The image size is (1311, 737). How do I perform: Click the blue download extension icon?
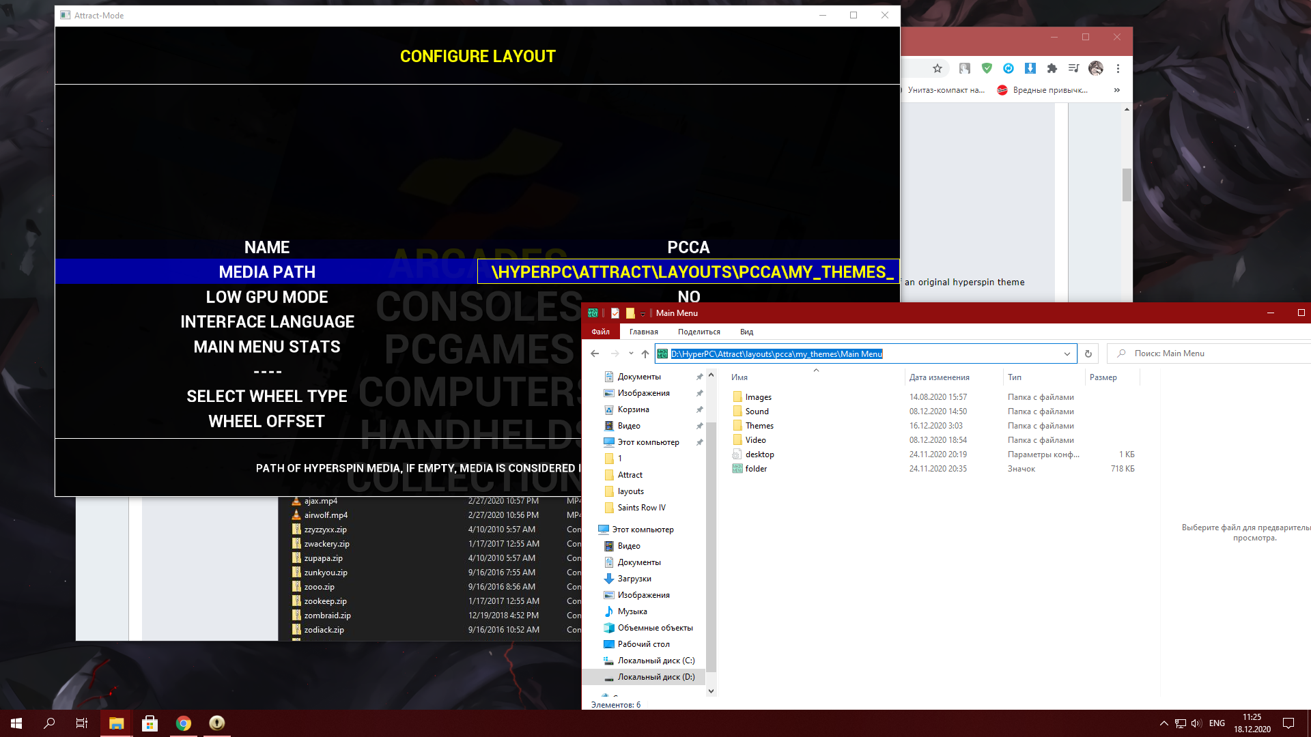1030,68
